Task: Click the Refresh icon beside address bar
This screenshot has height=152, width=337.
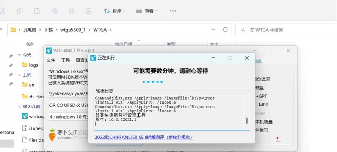Action: 225,30
